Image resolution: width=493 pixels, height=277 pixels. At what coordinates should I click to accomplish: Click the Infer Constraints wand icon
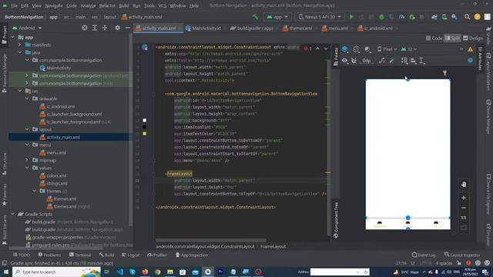pos(392,61)
